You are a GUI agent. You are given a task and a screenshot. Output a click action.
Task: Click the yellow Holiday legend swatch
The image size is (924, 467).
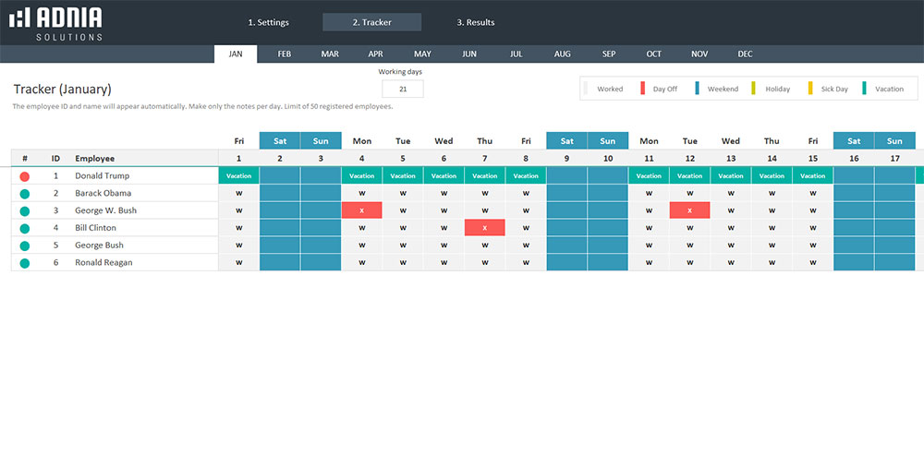tap(753, 89)
